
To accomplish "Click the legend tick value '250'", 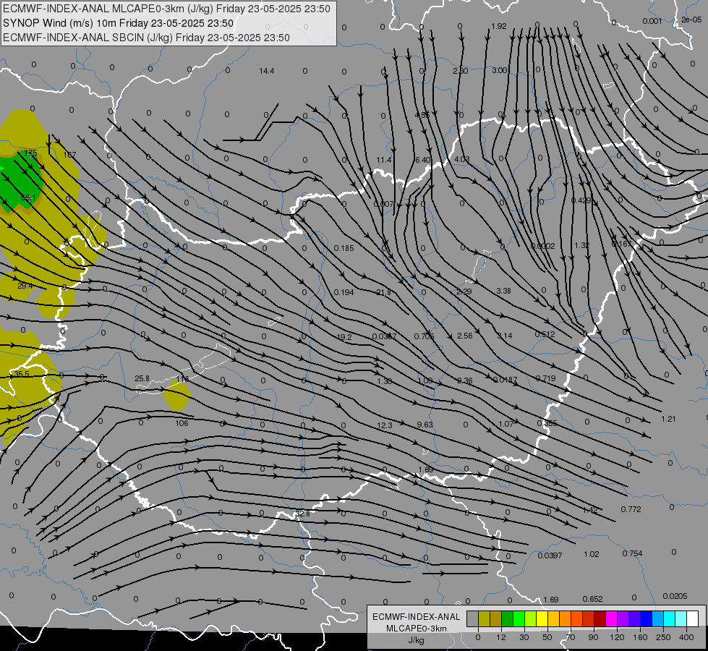I will (x=663, y=637).
